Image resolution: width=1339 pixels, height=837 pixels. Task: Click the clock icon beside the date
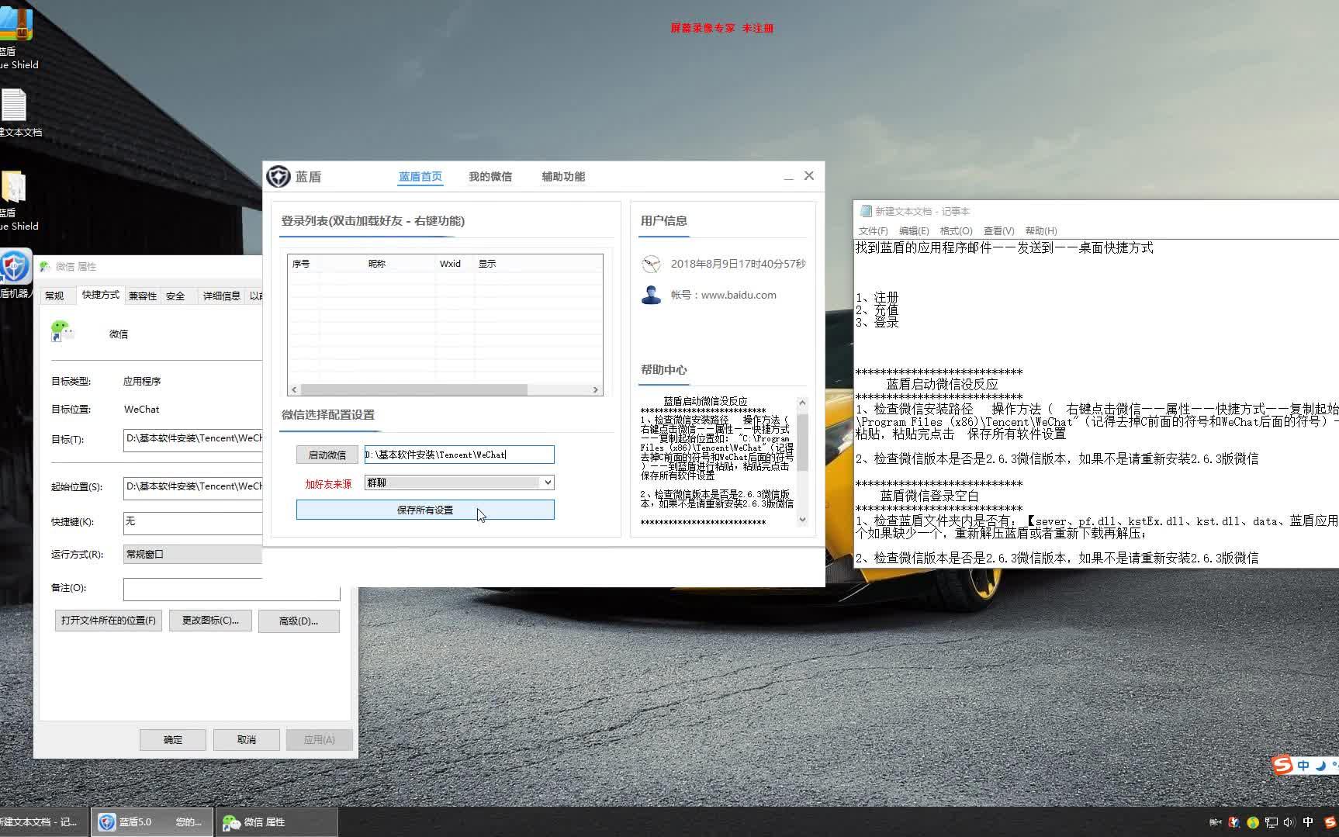pyautogui.click(x=651, y=264)
